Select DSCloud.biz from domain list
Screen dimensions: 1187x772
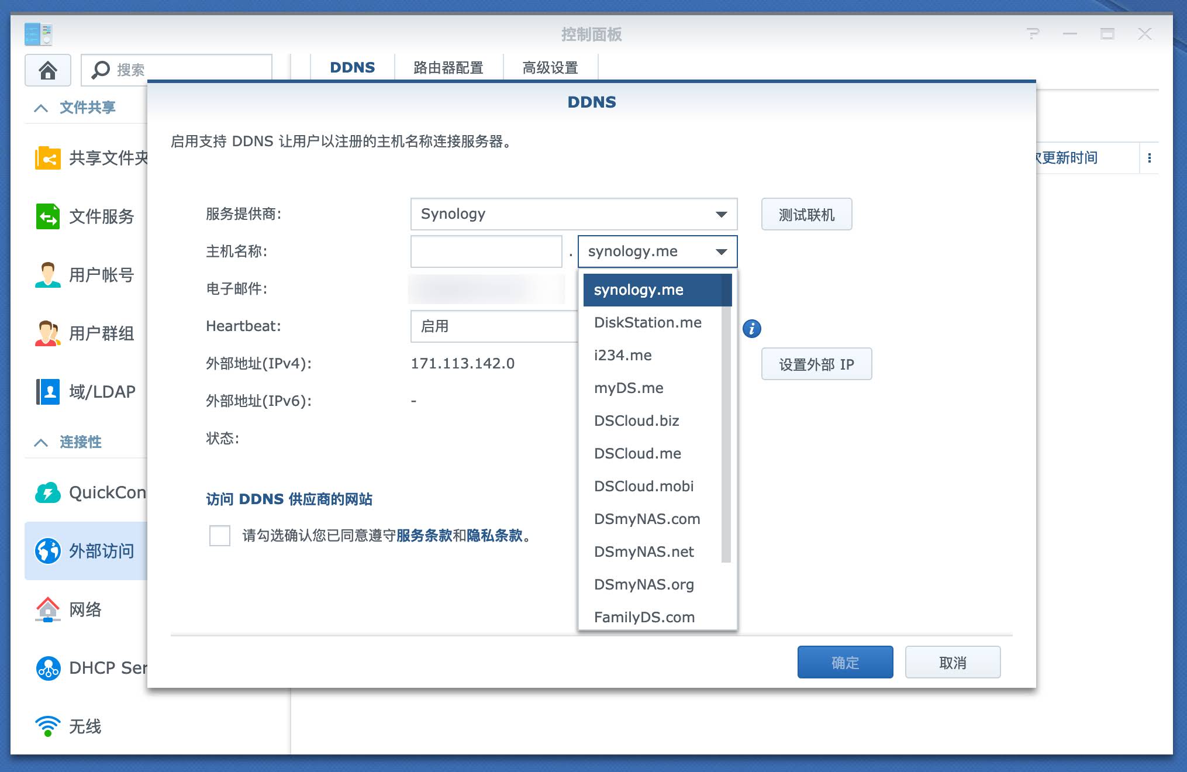[x=636, y=421]
